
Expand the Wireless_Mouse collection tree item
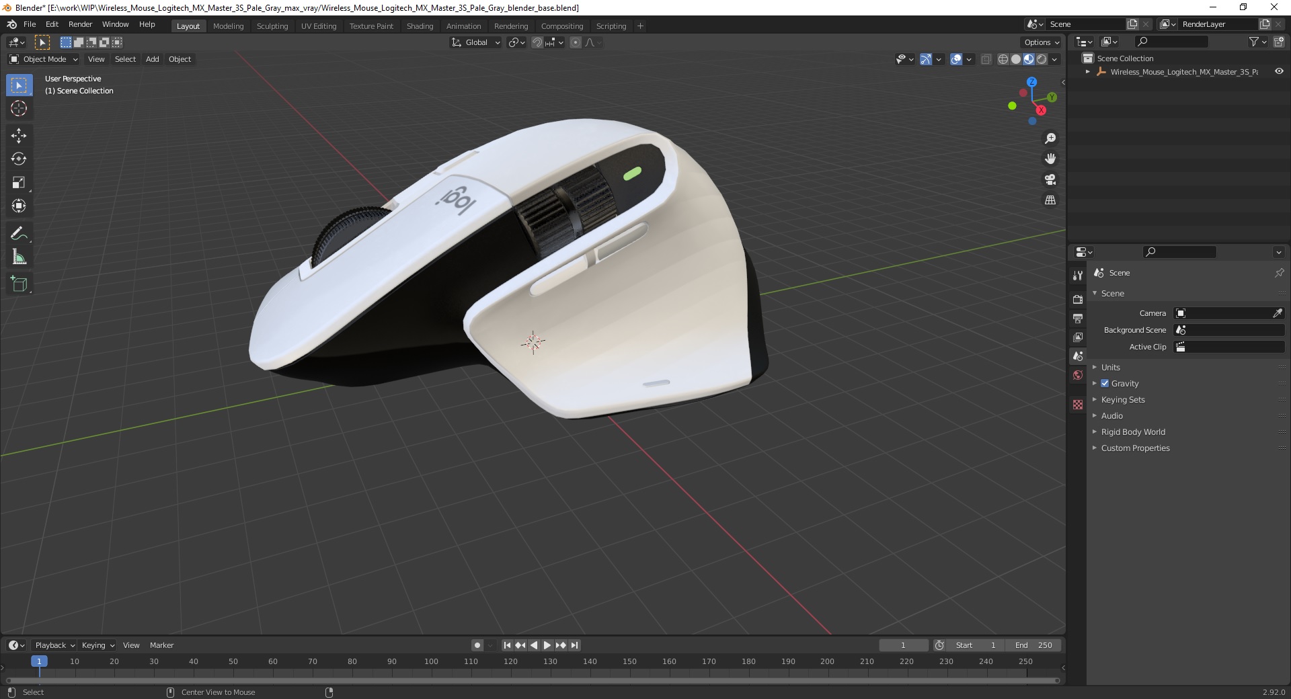coord(1087,71)
